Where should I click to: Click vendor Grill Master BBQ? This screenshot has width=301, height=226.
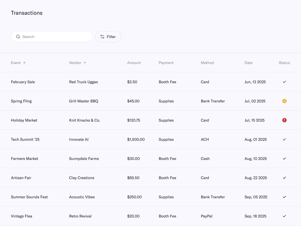[84, 101]
